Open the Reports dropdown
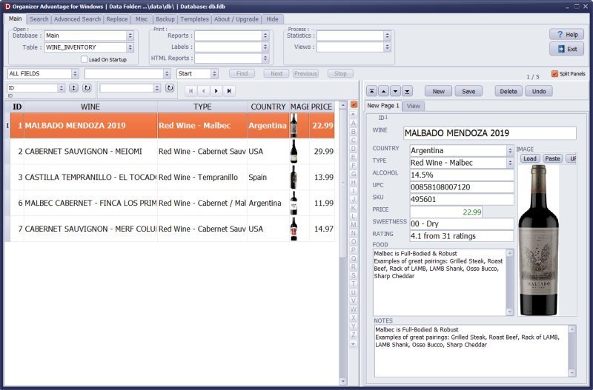Screen dimensions: 593x390 (265, 36)
